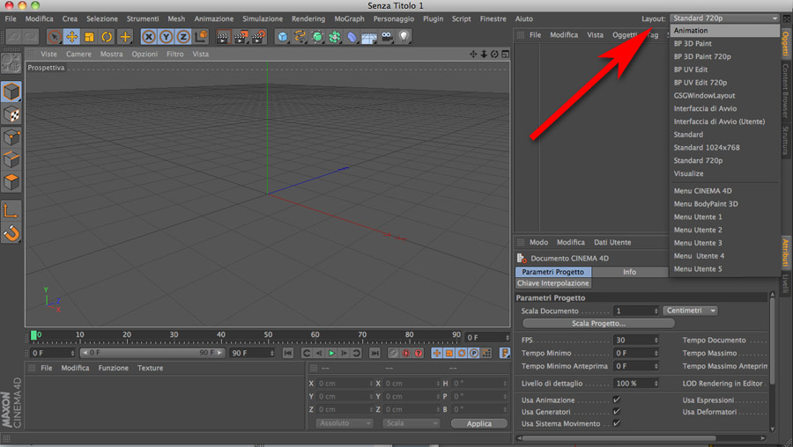This screenshot has width=793, height=447.
Task: Switch to the Info tab
Action: coord(630,272)
